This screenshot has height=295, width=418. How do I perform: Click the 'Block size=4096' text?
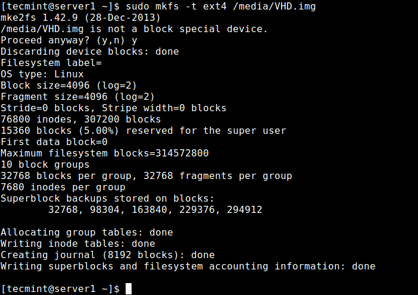(45, 86)
